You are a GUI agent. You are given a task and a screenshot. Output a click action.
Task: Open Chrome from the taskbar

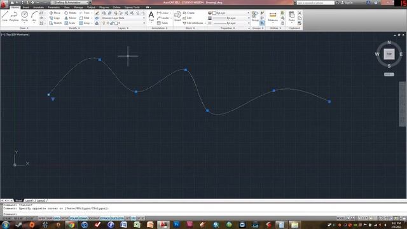[71, 225]
